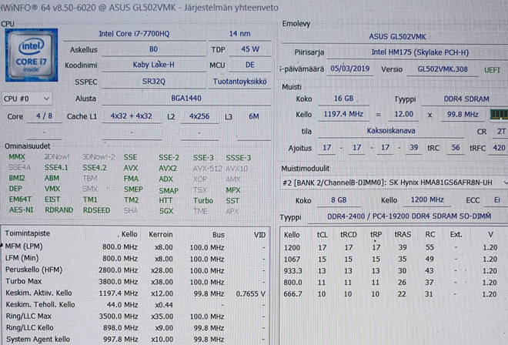Select the Kerroin column header
This screenshot has width=508, height=345.
point(161,234)
